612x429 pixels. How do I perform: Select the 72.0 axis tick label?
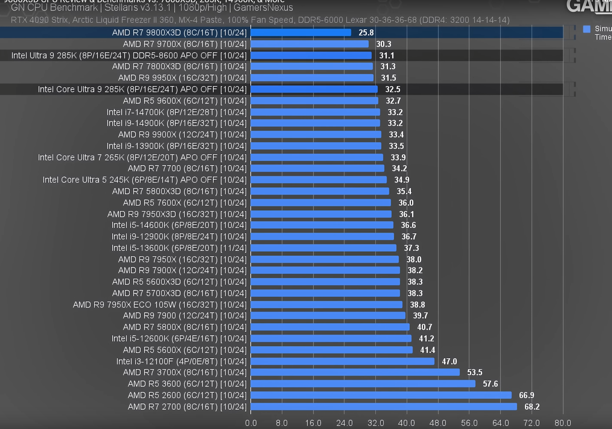point(532,423)
